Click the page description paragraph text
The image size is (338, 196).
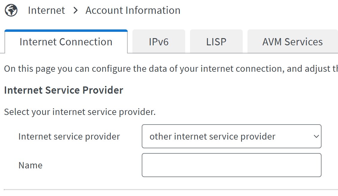tap(171, 69)
